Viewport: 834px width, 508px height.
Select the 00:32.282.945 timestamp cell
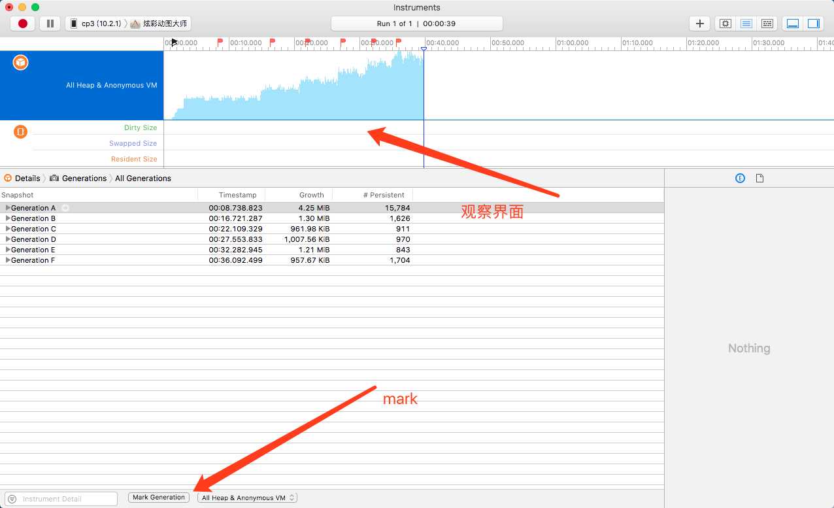[235, 250]
